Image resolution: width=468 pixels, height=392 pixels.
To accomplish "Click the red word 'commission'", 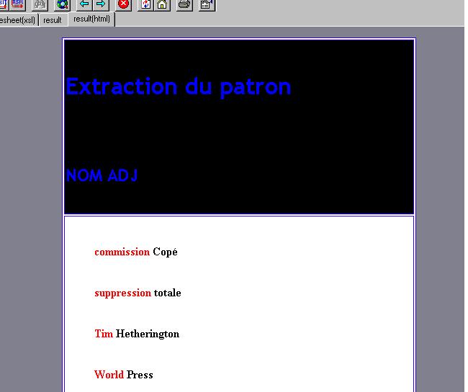I will pos(122,252).
